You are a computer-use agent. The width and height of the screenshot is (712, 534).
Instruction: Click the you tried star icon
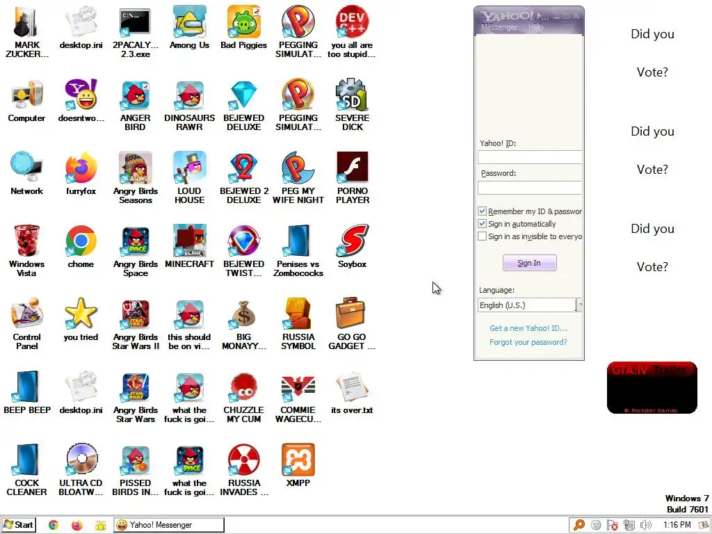coord(81,320)
